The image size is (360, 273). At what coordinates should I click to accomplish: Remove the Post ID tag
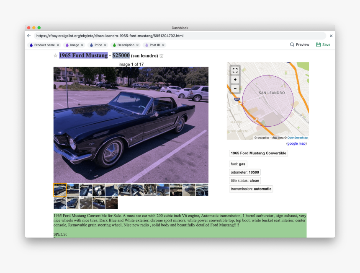pos(163,45)
